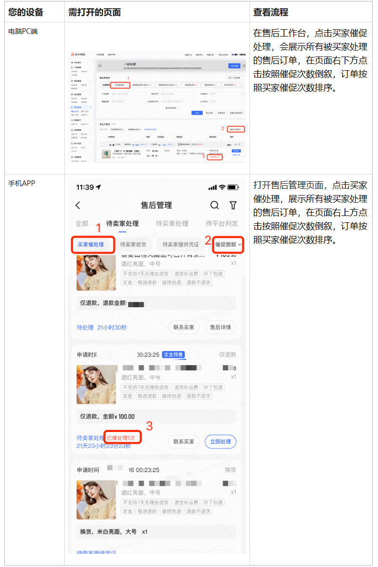The image size is (378, 567).
Task: Open the sort-order dropdown in PC screenshot table
Action: coord(236,130)
